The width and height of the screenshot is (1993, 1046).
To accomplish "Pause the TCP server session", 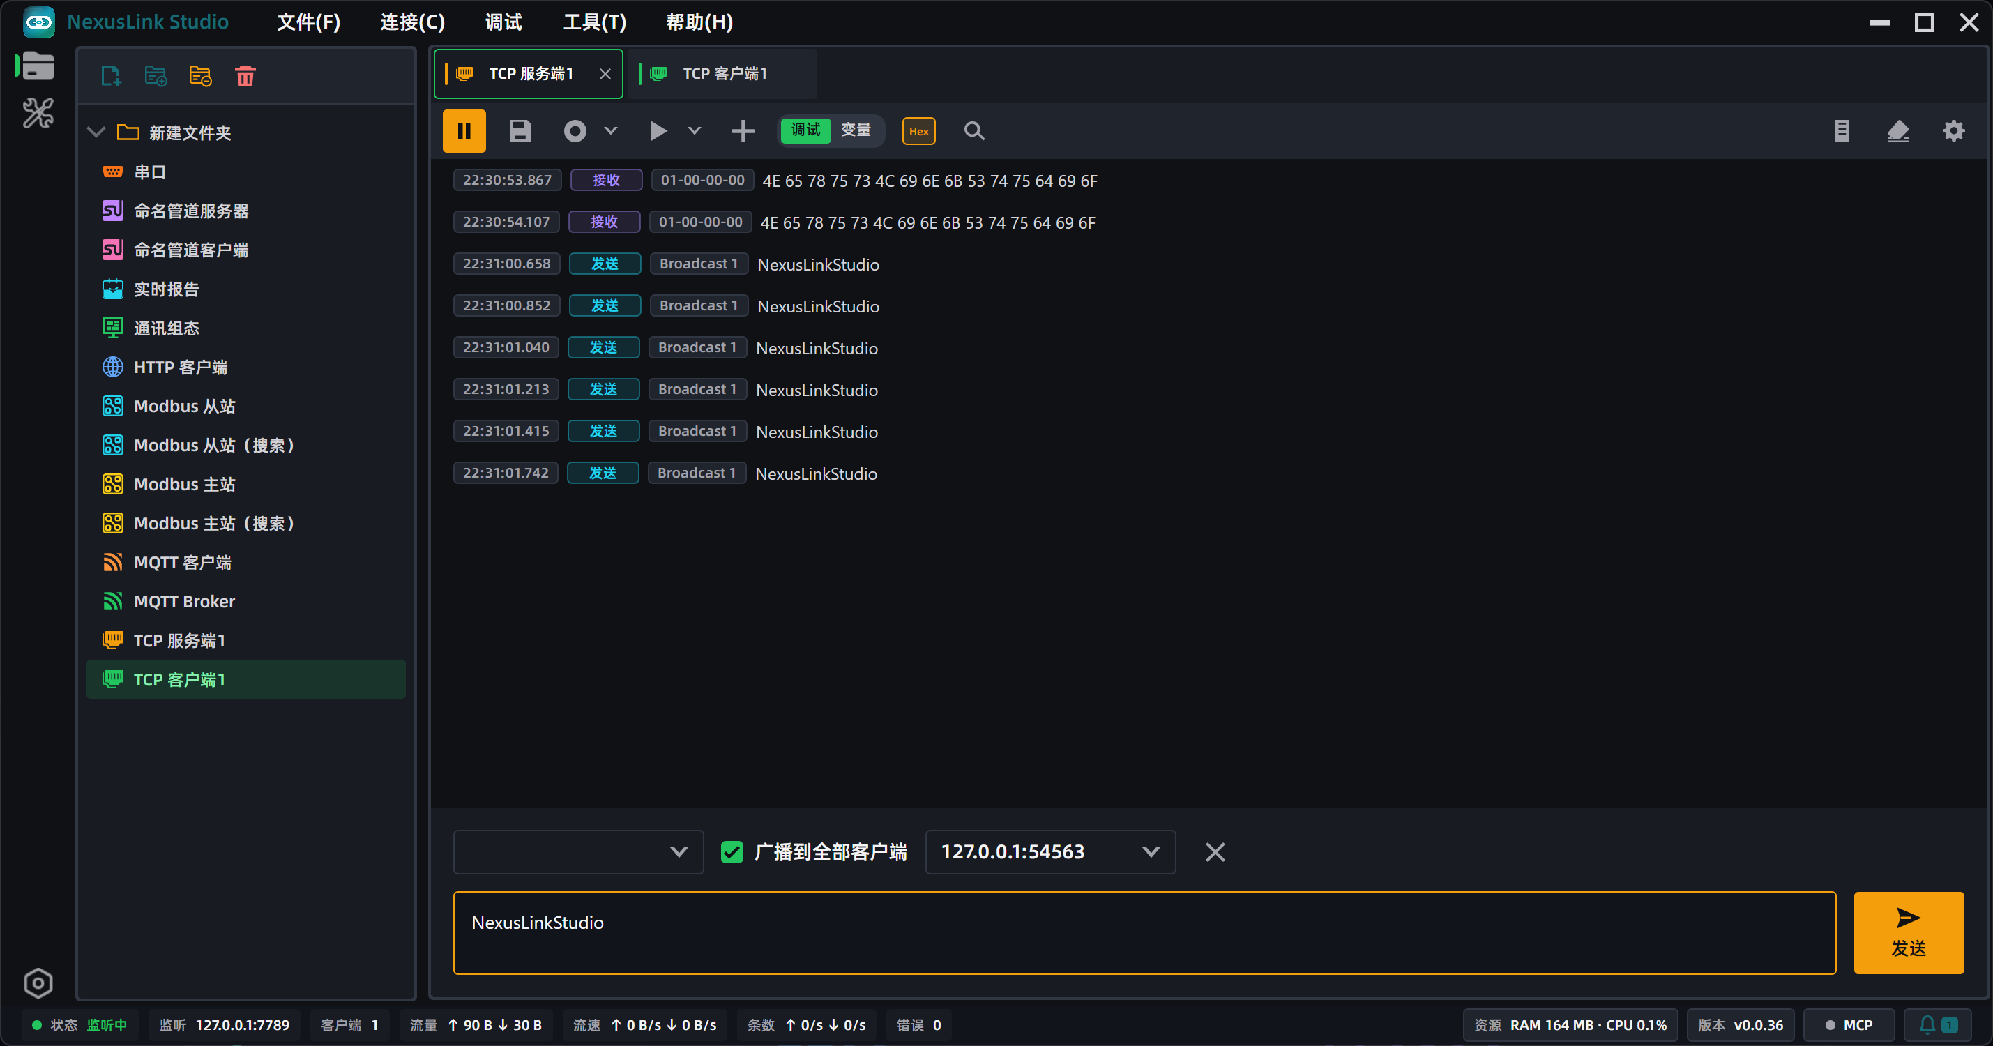I will pos(464,131).
